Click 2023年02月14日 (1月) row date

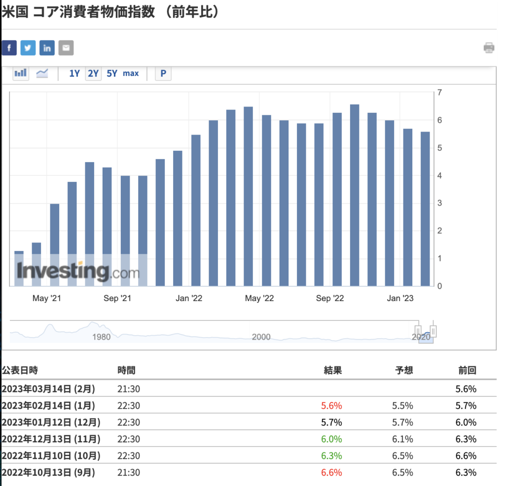48,406
